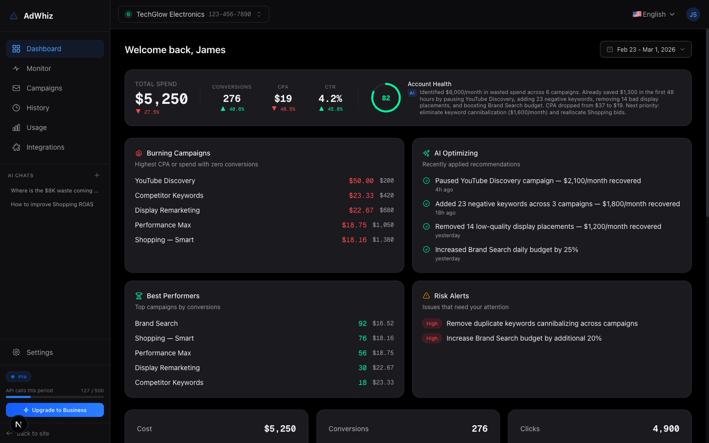Open chat 'Where is the $8K waste coming'

tap(55, 190)
